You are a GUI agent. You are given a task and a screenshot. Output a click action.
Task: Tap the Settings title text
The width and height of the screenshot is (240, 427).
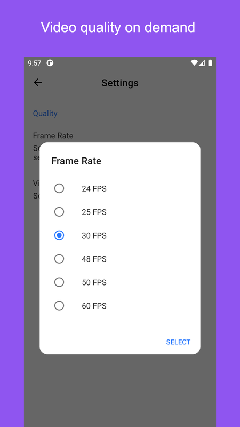[x=120, y=83]
